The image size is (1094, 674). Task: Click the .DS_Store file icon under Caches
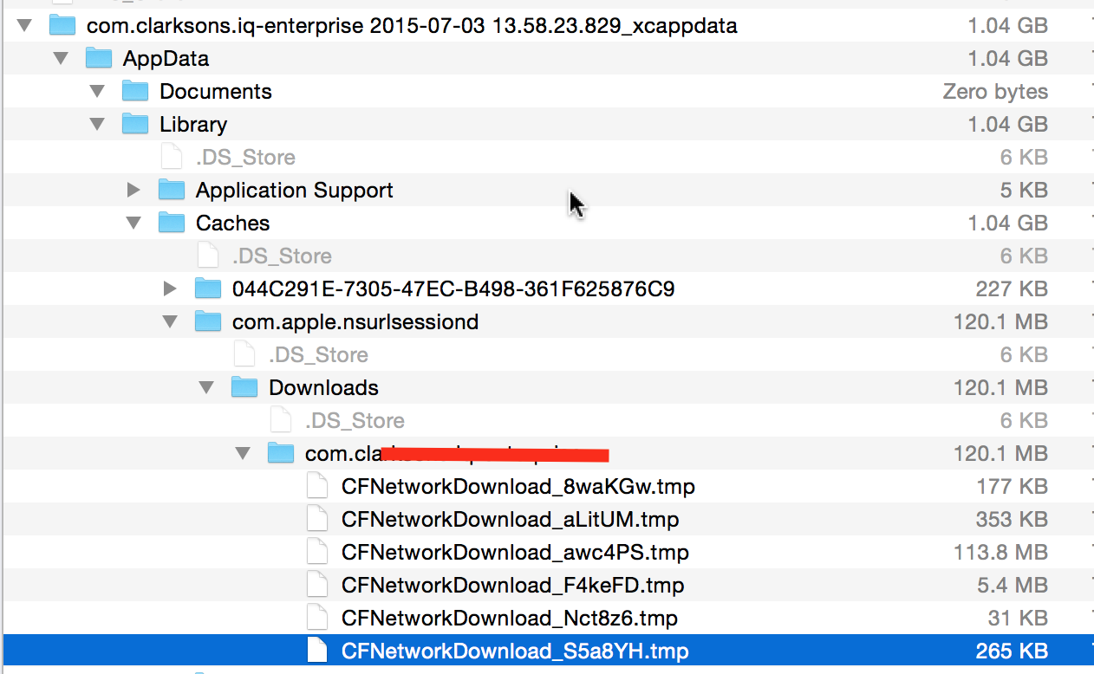[209, 256]
